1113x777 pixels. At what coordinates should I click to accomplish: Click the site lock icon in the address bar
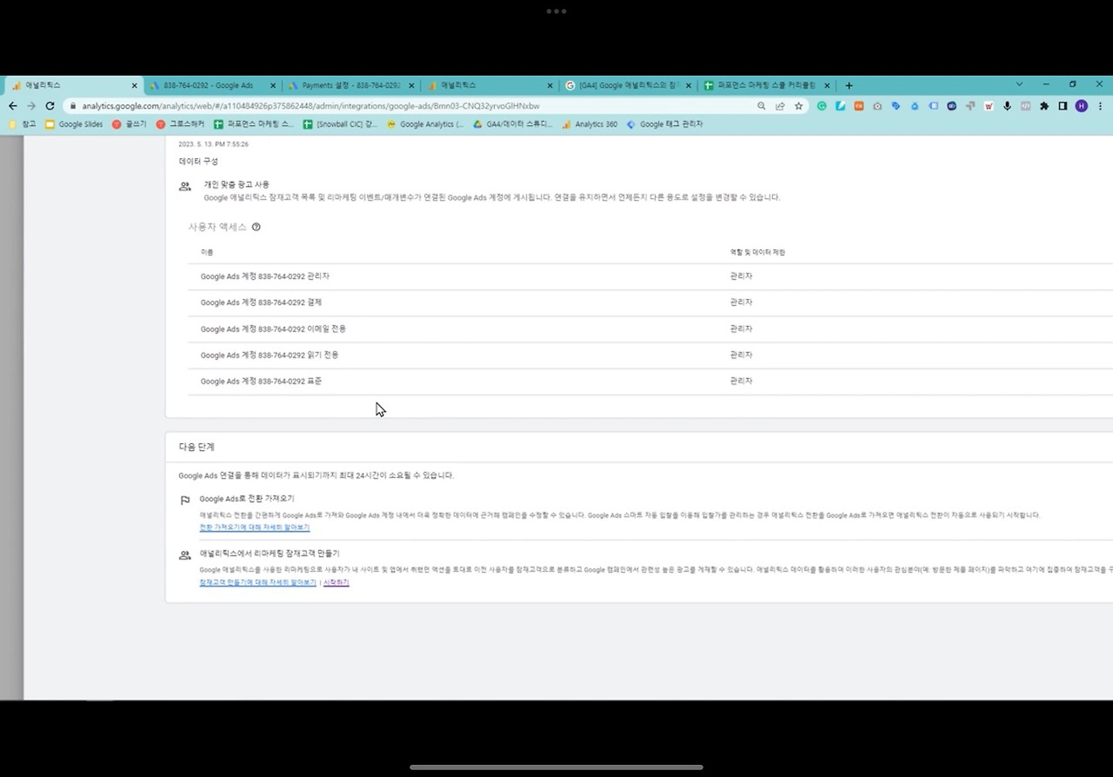(73, 106)
